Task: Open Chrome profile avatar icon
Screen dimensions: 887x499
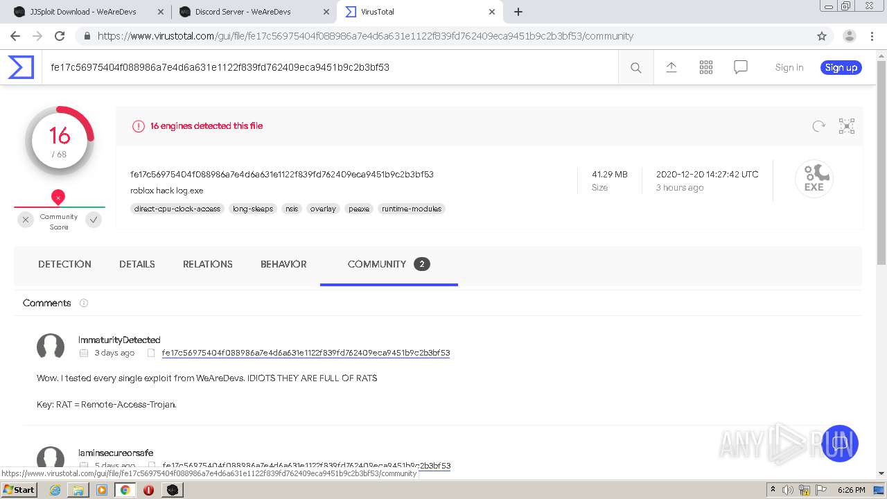Action: click(849, 36)
